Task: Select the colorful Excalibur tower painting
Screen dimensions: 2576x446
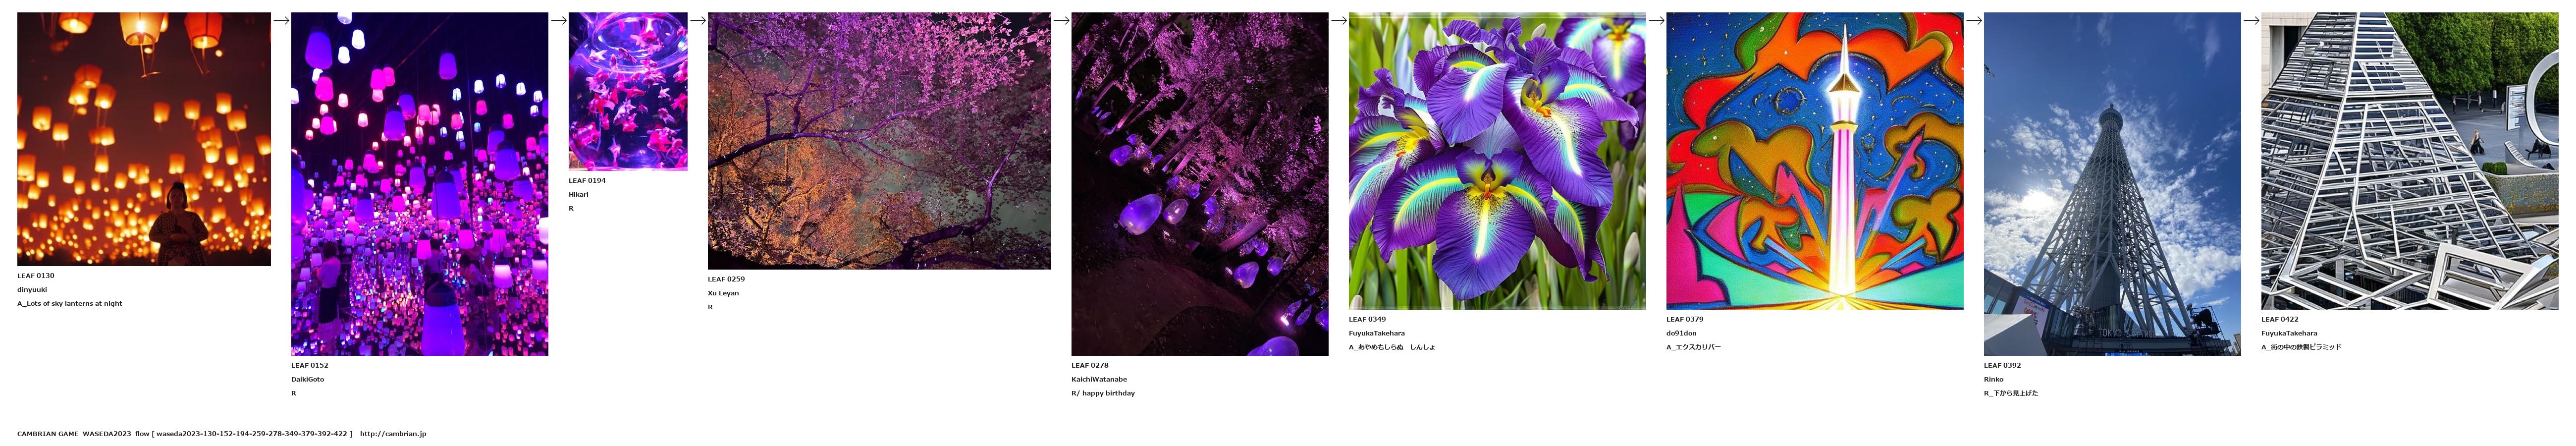Action: click(1814, 161)
